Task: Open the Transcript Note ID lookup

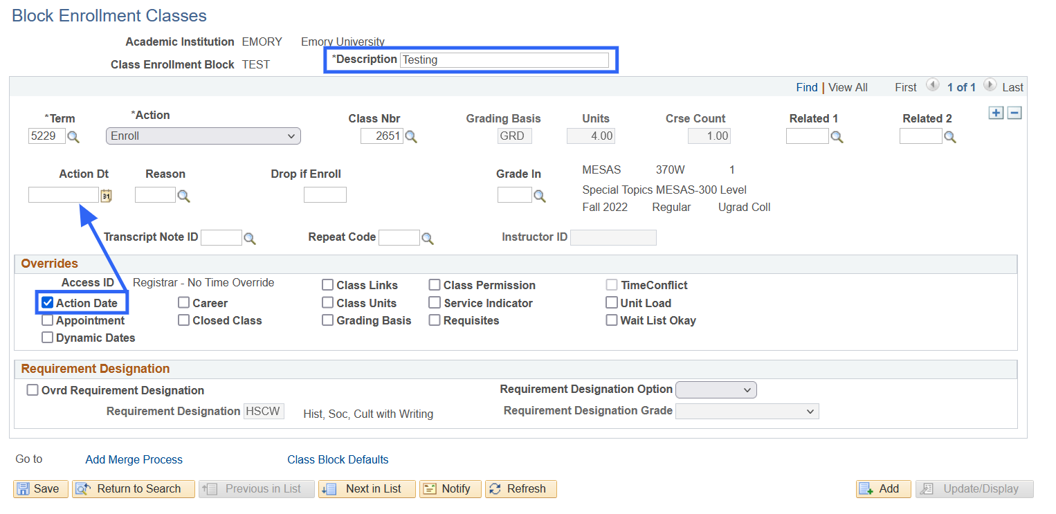Action: point(250,239)
